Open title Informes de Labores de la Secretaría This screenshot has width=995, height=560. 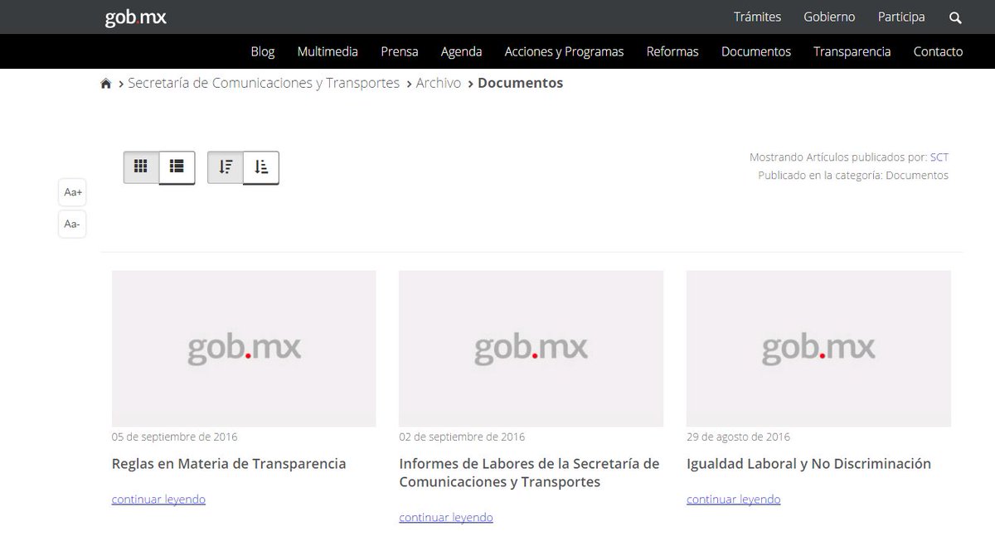click(x=529, y=473)
